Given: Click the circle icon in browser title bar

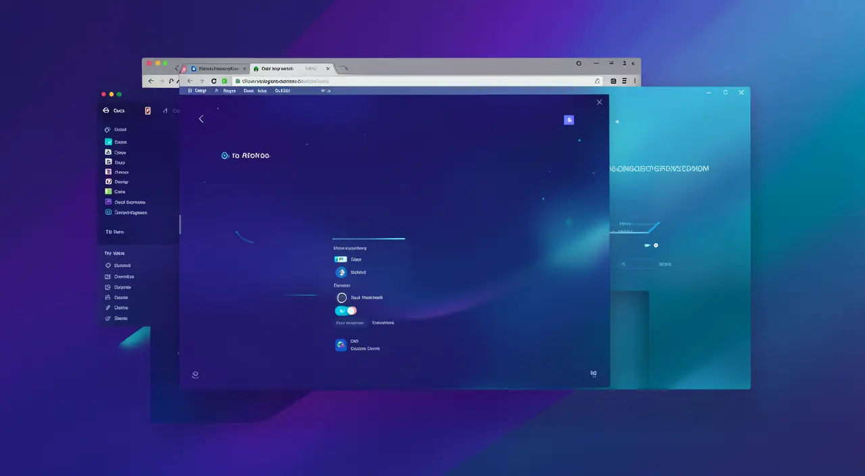Looking at the screenshot, I should coord(578,63).
